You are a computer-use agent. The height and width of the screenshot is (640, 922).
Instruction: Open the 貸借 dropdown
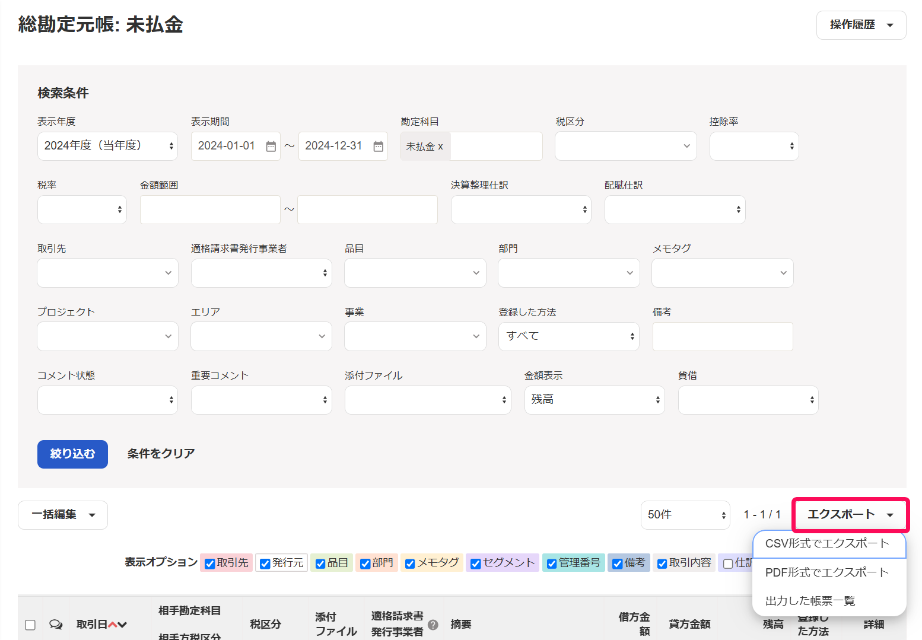click(x=748, y=400)
